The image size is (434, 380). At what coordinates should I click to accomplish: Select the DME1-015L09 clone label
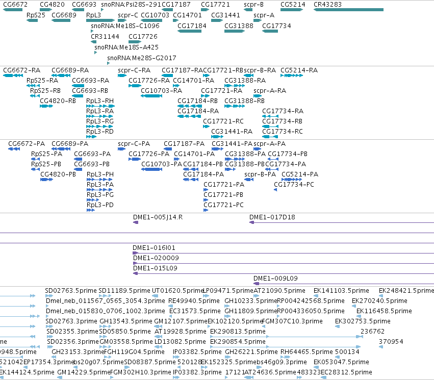pos(155,268)
